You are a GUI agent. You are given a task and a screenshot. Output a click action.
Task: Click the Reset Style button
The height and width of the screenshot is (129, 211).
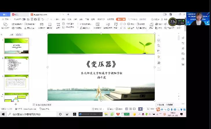coord(141,28)
